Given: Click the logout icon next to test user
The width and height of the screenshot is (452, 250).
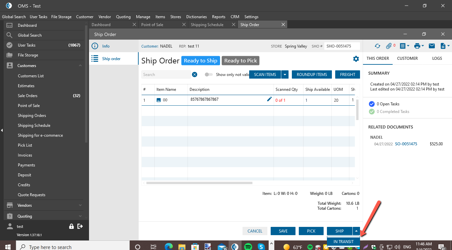Looking at the screenshot, I should point(80,226).
